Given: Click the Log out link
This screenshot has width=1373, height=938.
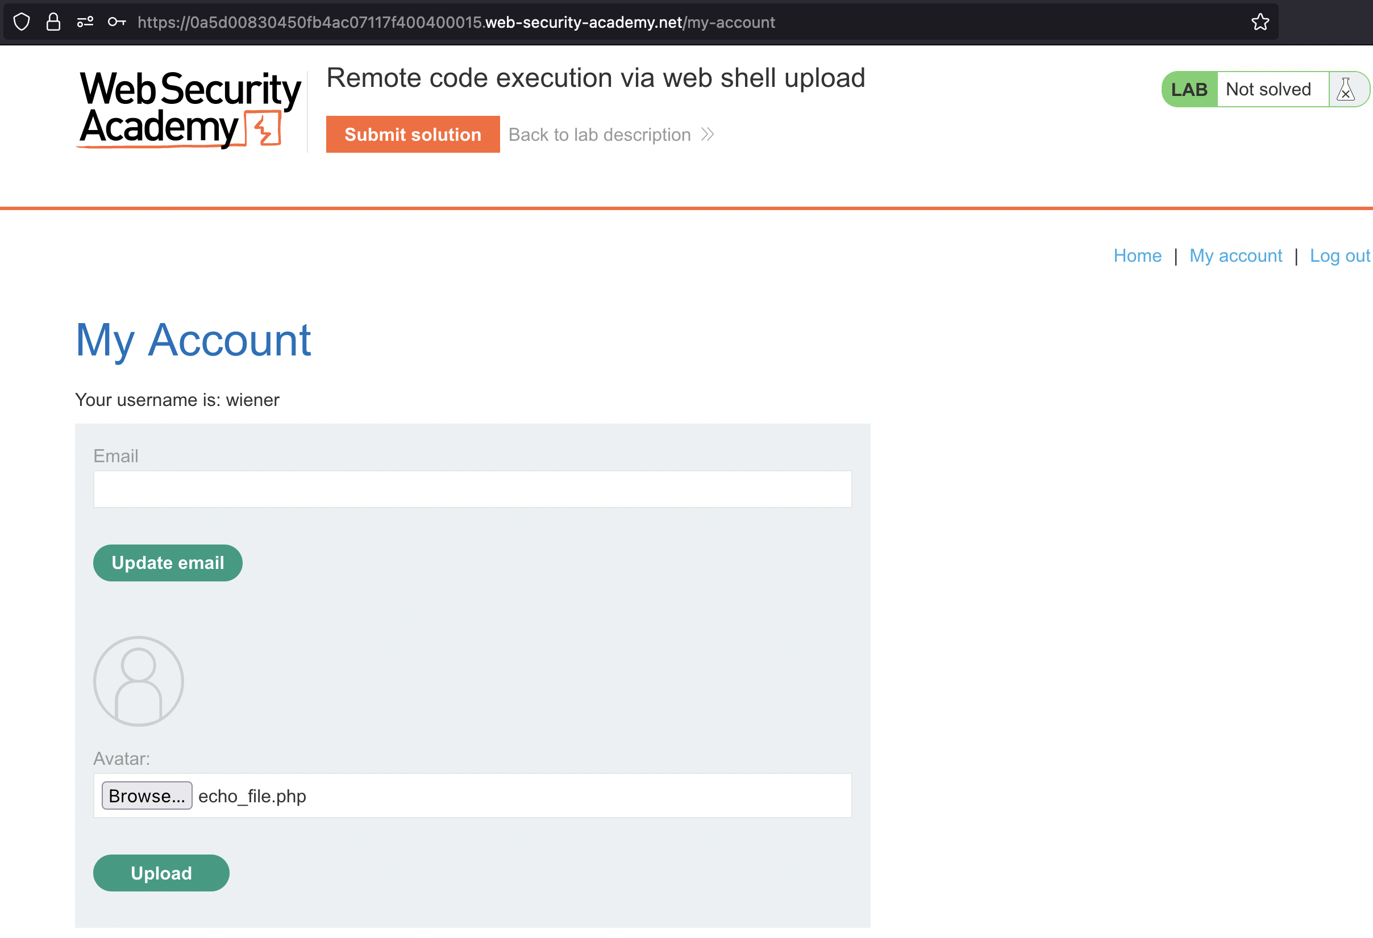Looking at the screenshot, I should click(x=1339, y=256).
